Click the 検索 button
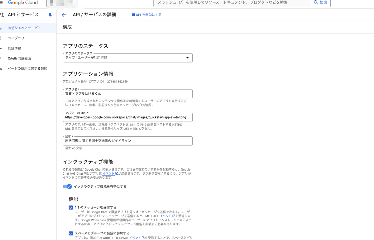The image size is (374, 240). click(320, 2)
